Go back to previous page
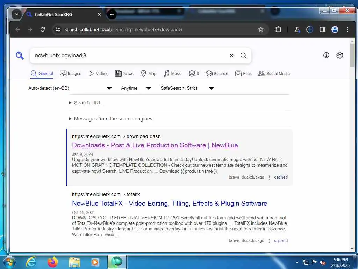 [17, 29]
